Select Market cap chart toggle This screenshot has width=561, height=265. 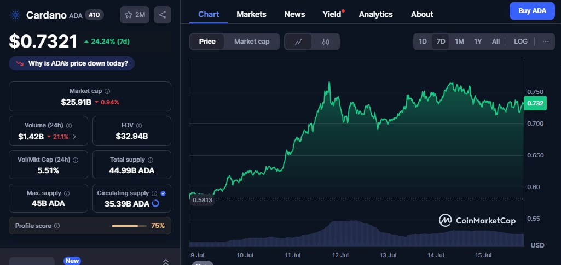[x=252, y=42]
